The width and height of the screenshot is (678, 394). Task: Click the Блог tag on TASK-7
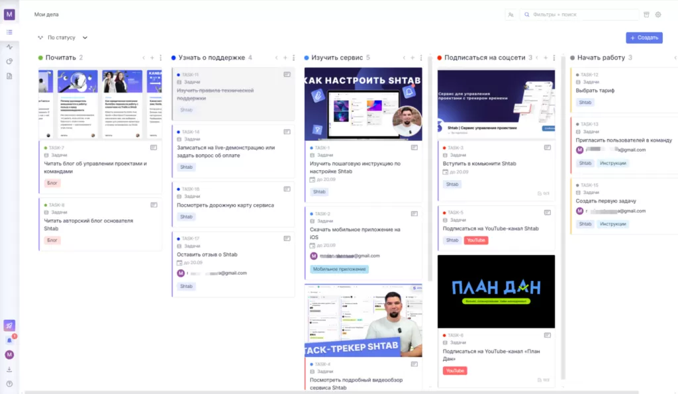pos(52,183)
